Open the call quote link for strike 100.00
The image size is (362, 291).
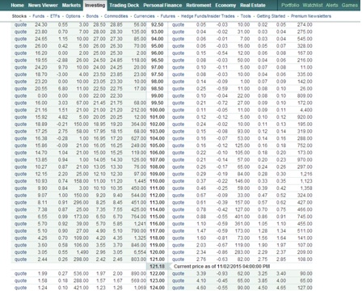click(20, 110)
